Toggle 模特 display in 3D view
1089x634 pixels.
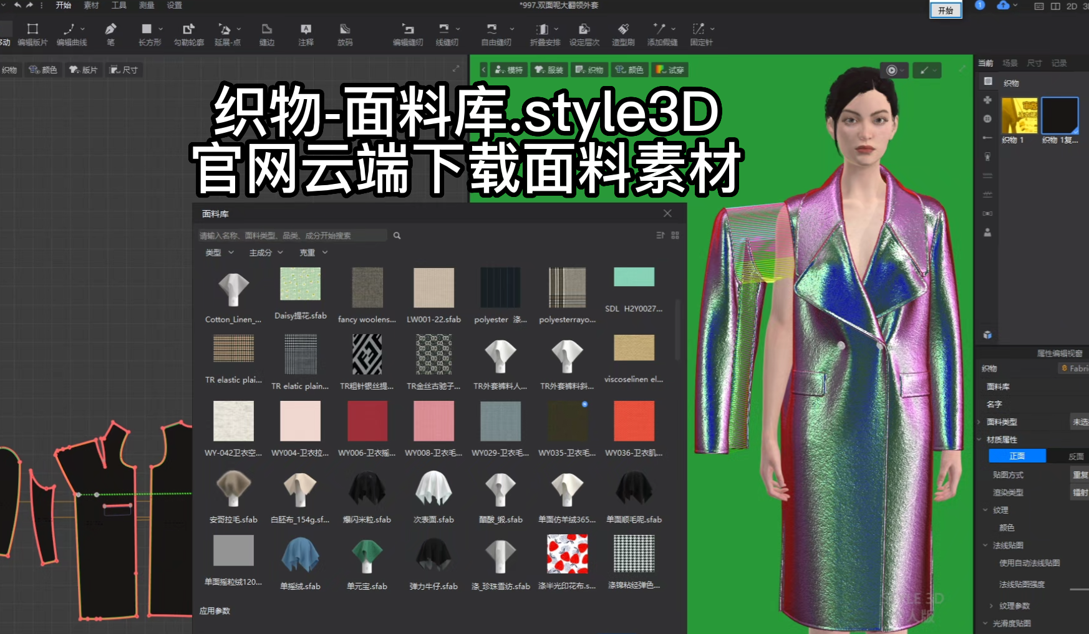(509, 70)
